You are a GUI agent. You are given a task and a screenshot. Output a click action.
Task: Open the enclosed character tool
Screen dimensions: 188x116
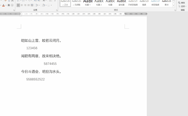12,5
